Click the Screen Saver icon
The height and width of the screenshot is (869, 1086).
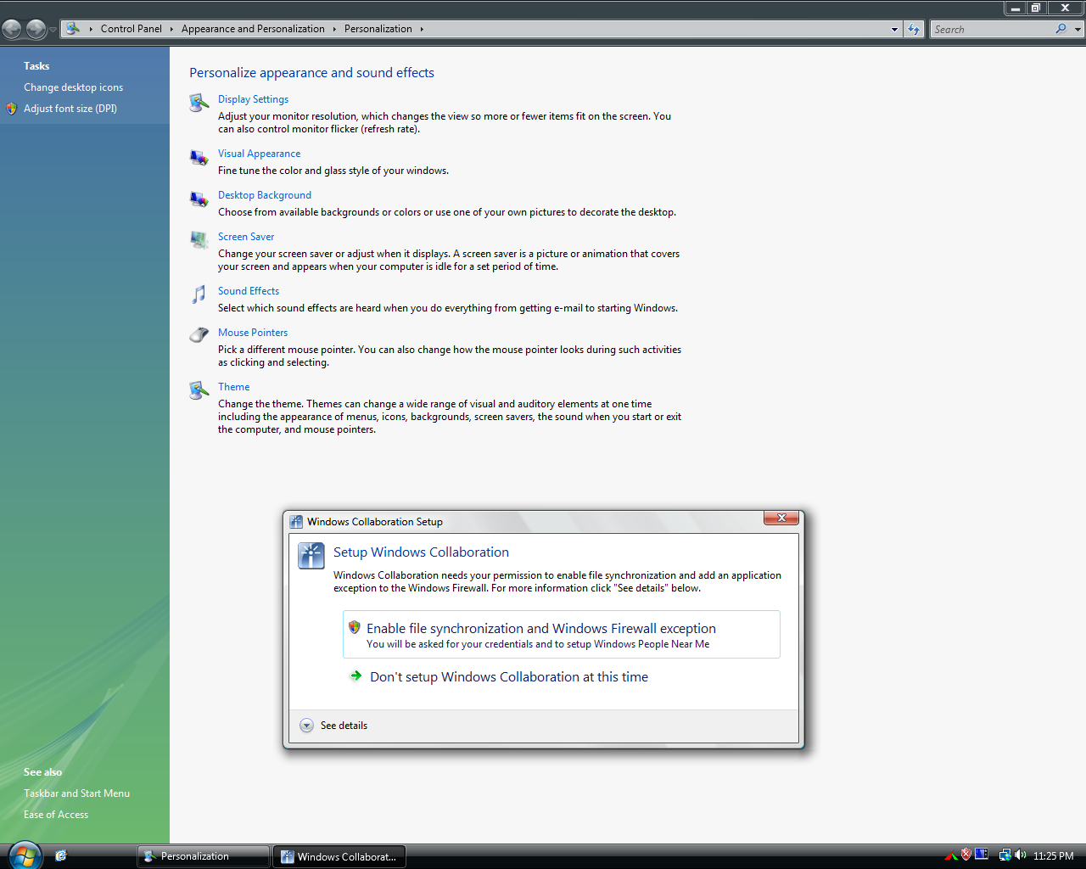pos(199,240)
